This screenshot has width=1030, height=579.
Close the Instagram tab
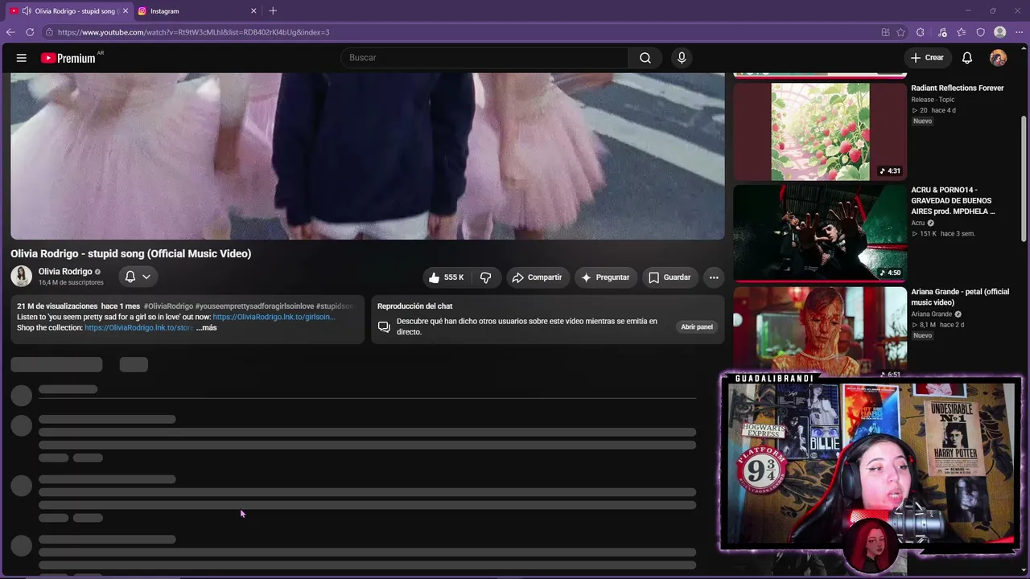click(253, 11)
